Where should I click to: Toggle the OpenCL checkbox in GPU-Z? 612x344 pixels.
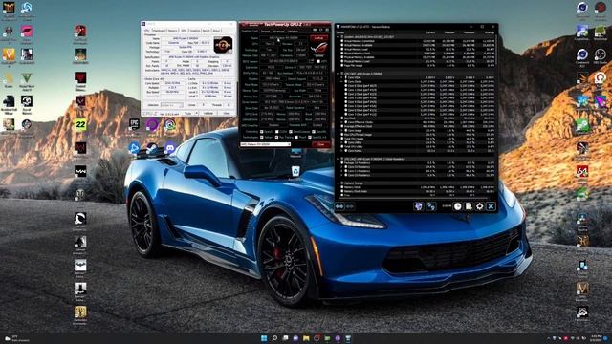tap(261, 131)
